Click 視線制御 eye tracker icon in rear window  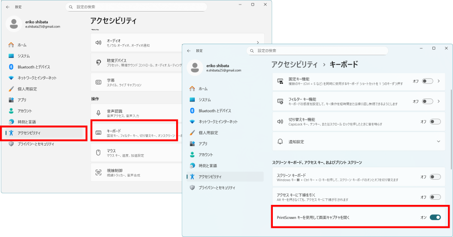[98, 172]
